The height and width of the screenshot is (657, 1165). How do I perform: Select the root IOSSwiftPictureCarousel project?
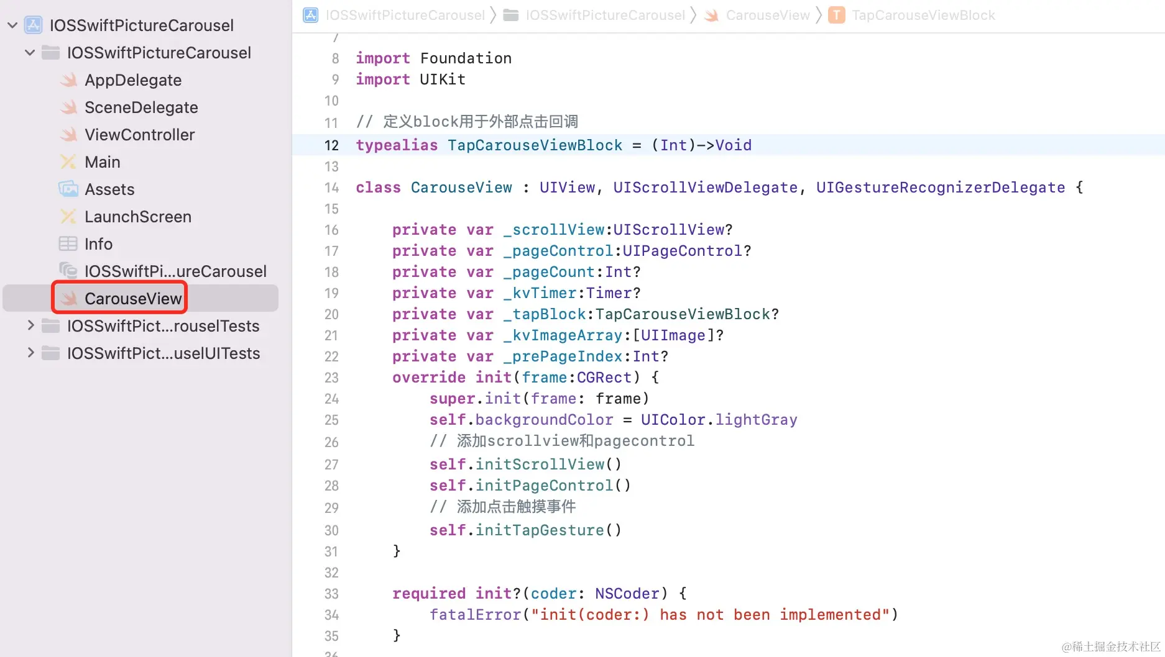click(x=142, y=25)
